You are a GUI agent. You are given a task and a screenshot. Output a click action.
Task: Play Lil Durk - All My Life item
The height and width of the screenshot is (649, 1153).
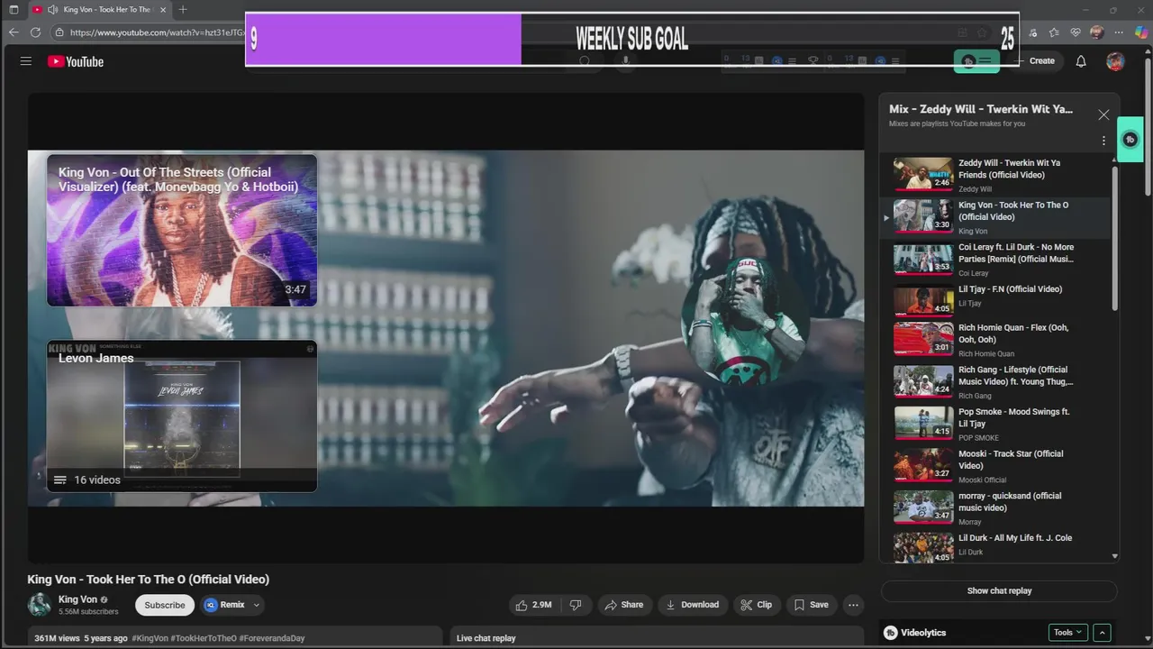coord(996,546)
